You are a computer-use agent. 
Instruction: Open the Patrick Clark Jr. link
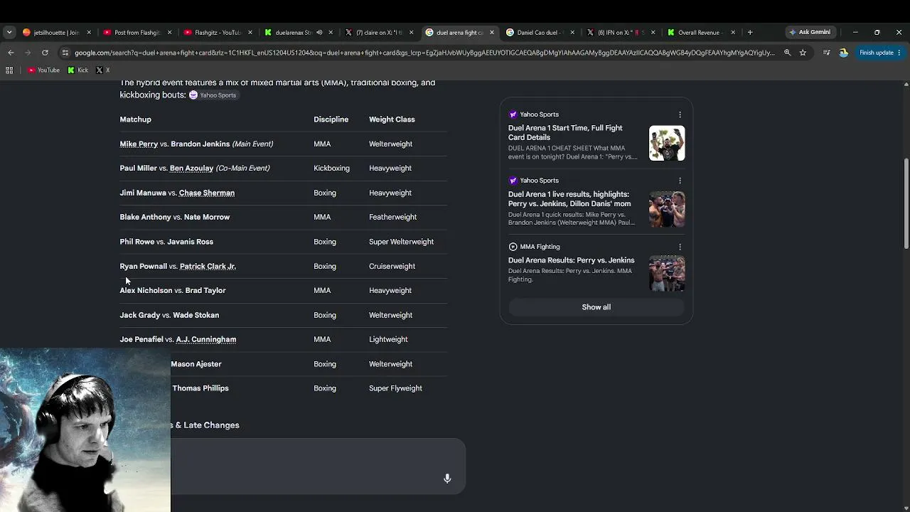(x=208, y=266)
